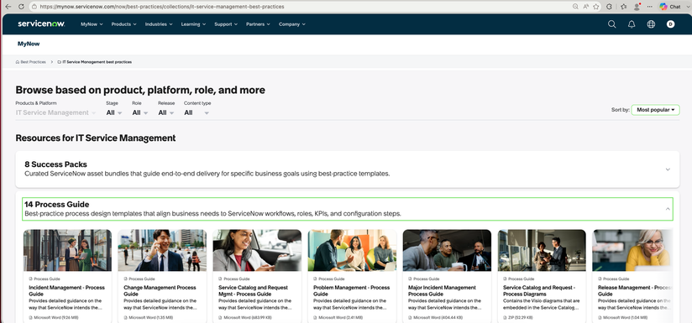692x323 pixels.
Task: Open the ServiceNow search icon
Action: coord(611,24)
